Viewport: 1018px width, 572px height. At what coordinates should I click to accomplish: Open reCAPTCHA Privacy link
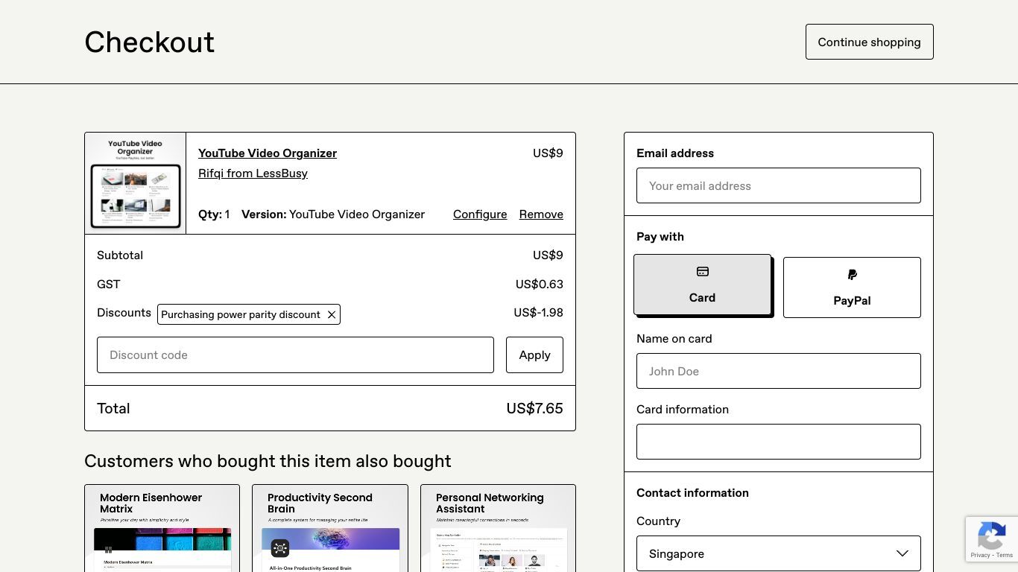(x=980, y=556)
